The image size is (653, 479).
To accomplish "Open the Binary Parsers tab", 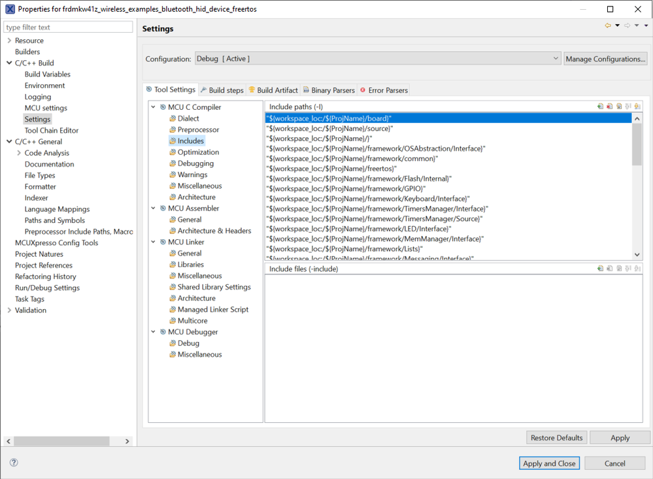I will (329, 90).
